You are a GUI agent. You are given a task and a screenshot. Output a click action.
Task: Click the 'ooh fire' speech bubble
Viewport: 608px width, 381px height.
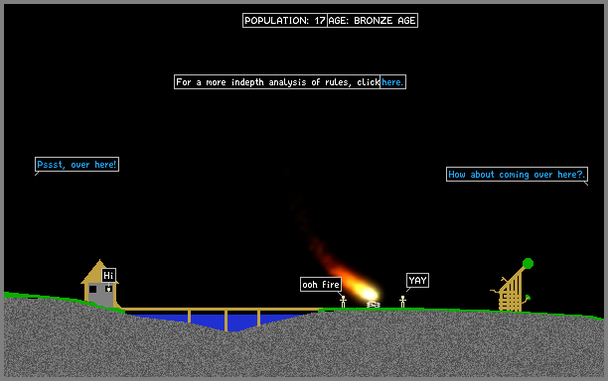tap(321, 285)
